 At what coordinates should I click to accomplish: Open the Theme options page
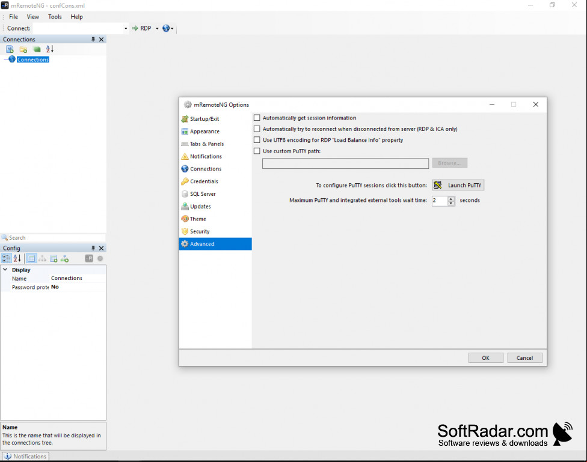click(198, 219)
